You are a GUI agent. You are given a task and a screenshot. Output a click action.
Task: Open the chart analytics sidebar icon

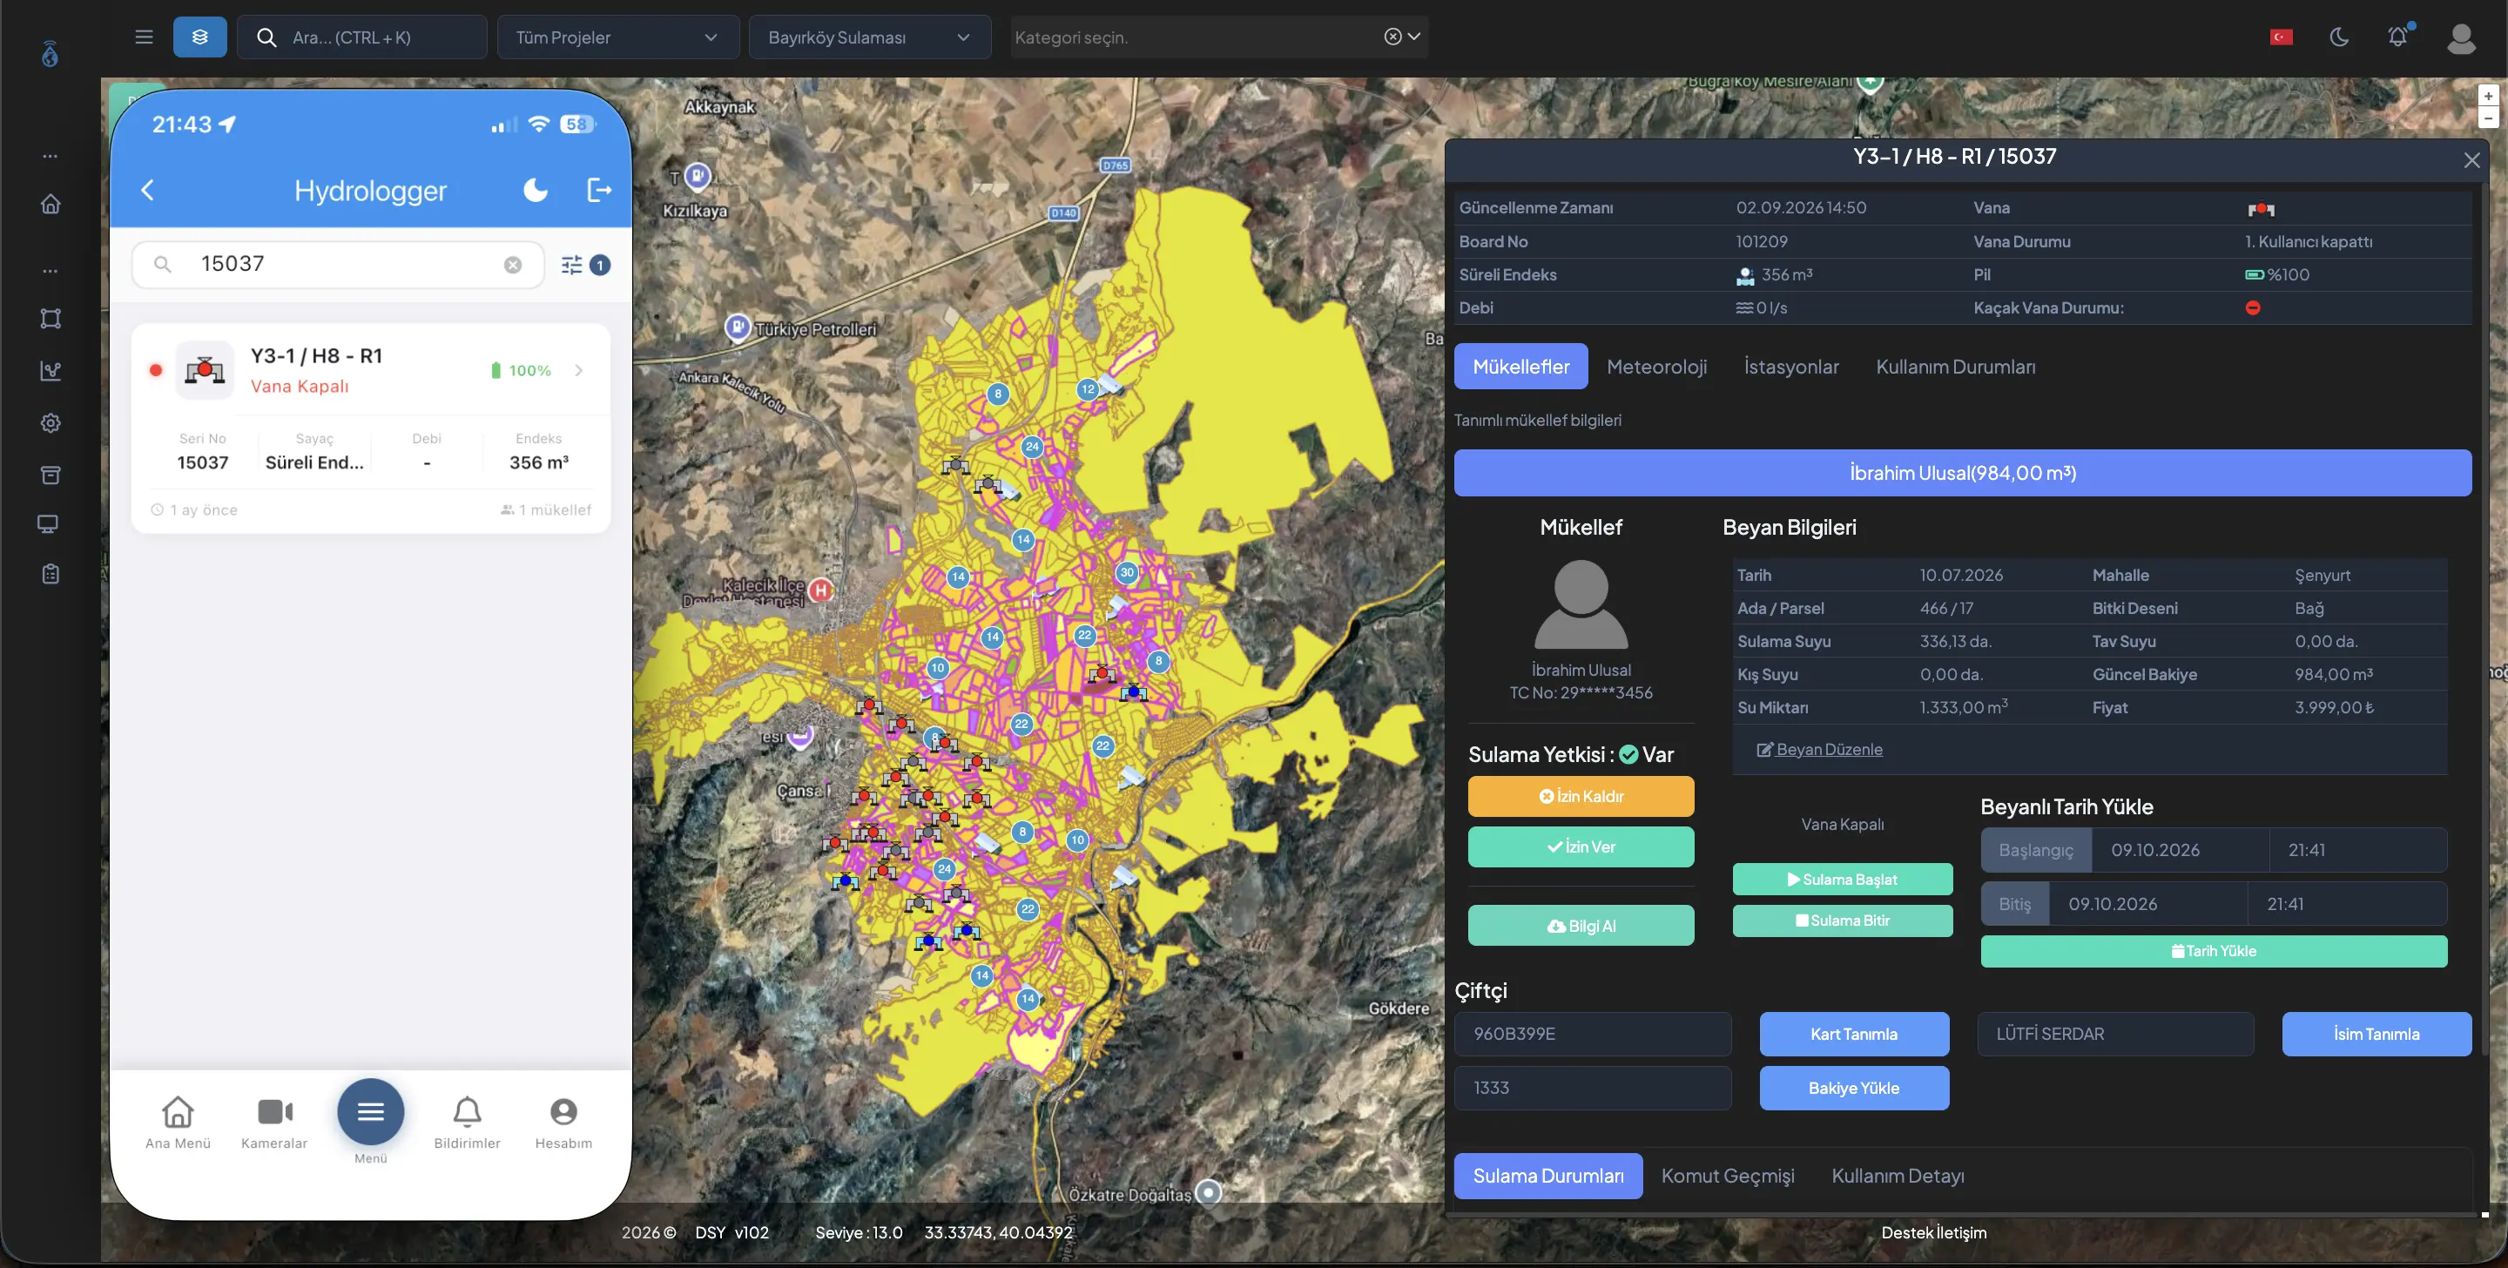pos(51,370)
